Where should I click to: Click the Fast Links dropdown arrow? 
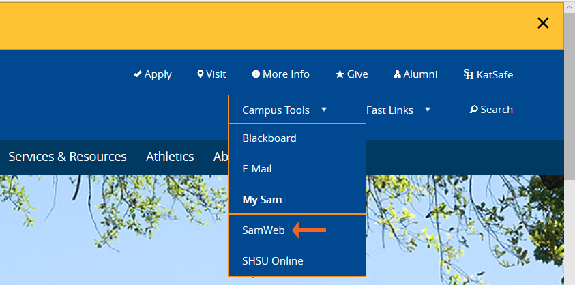(x=427, y=109)
